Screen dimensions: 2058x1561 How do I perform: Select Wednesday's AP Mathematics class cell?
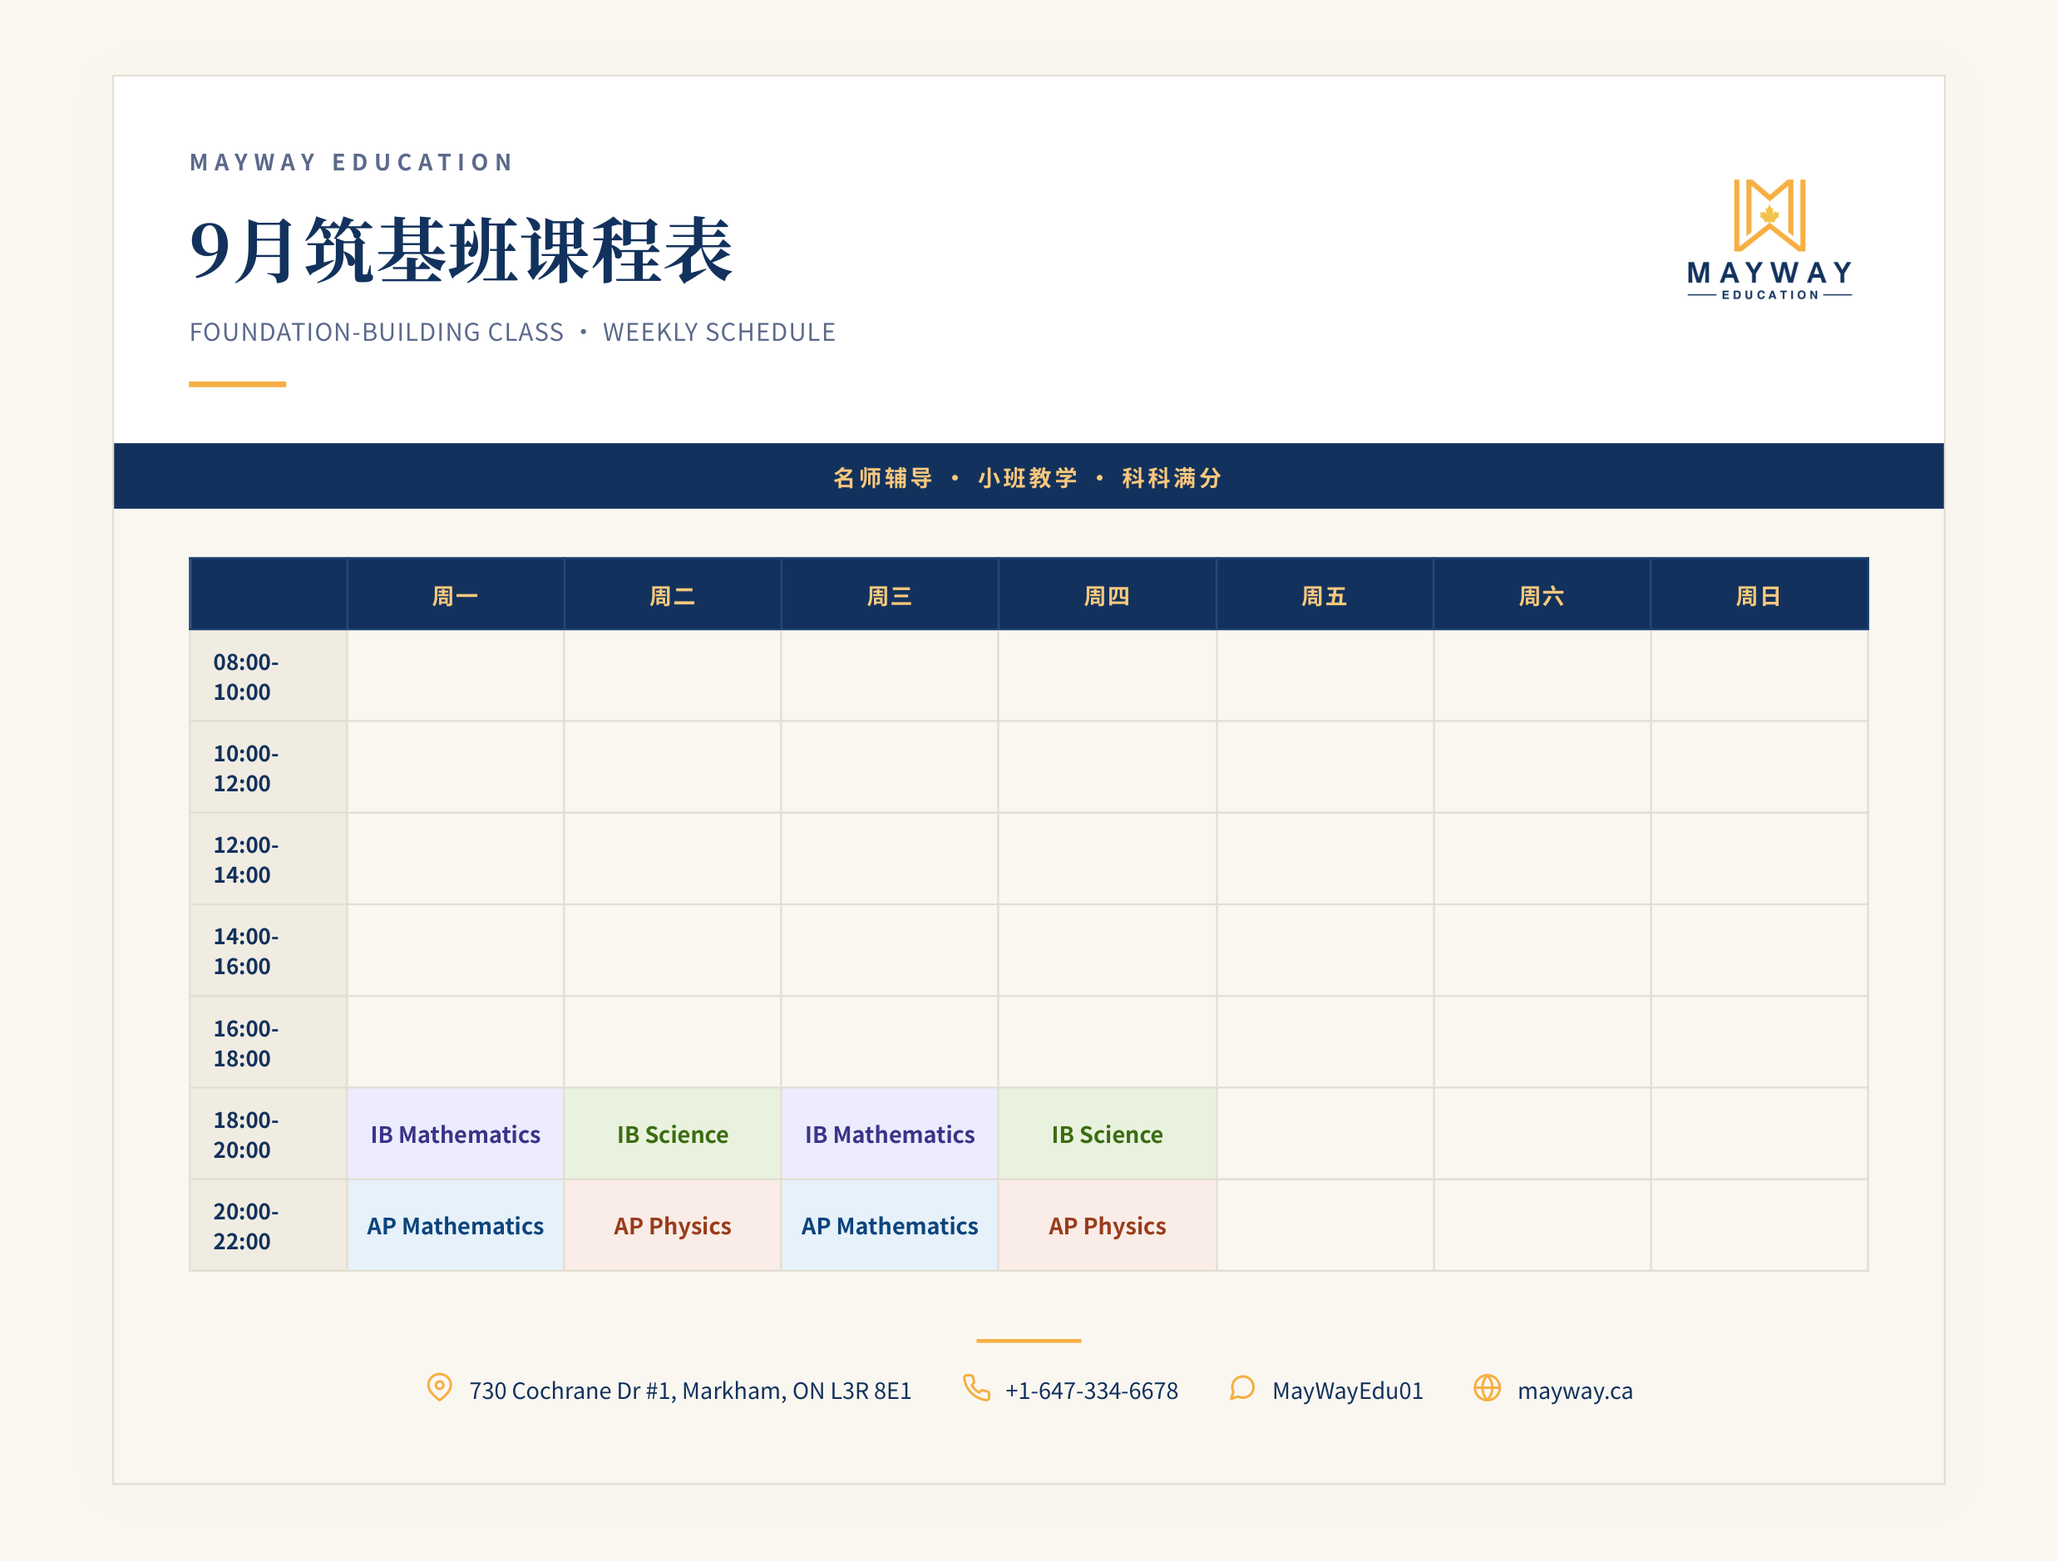[890, 1225]
